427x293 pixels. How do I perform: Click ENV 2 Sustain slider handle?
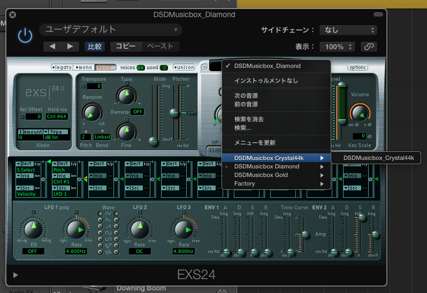point(361,218)
